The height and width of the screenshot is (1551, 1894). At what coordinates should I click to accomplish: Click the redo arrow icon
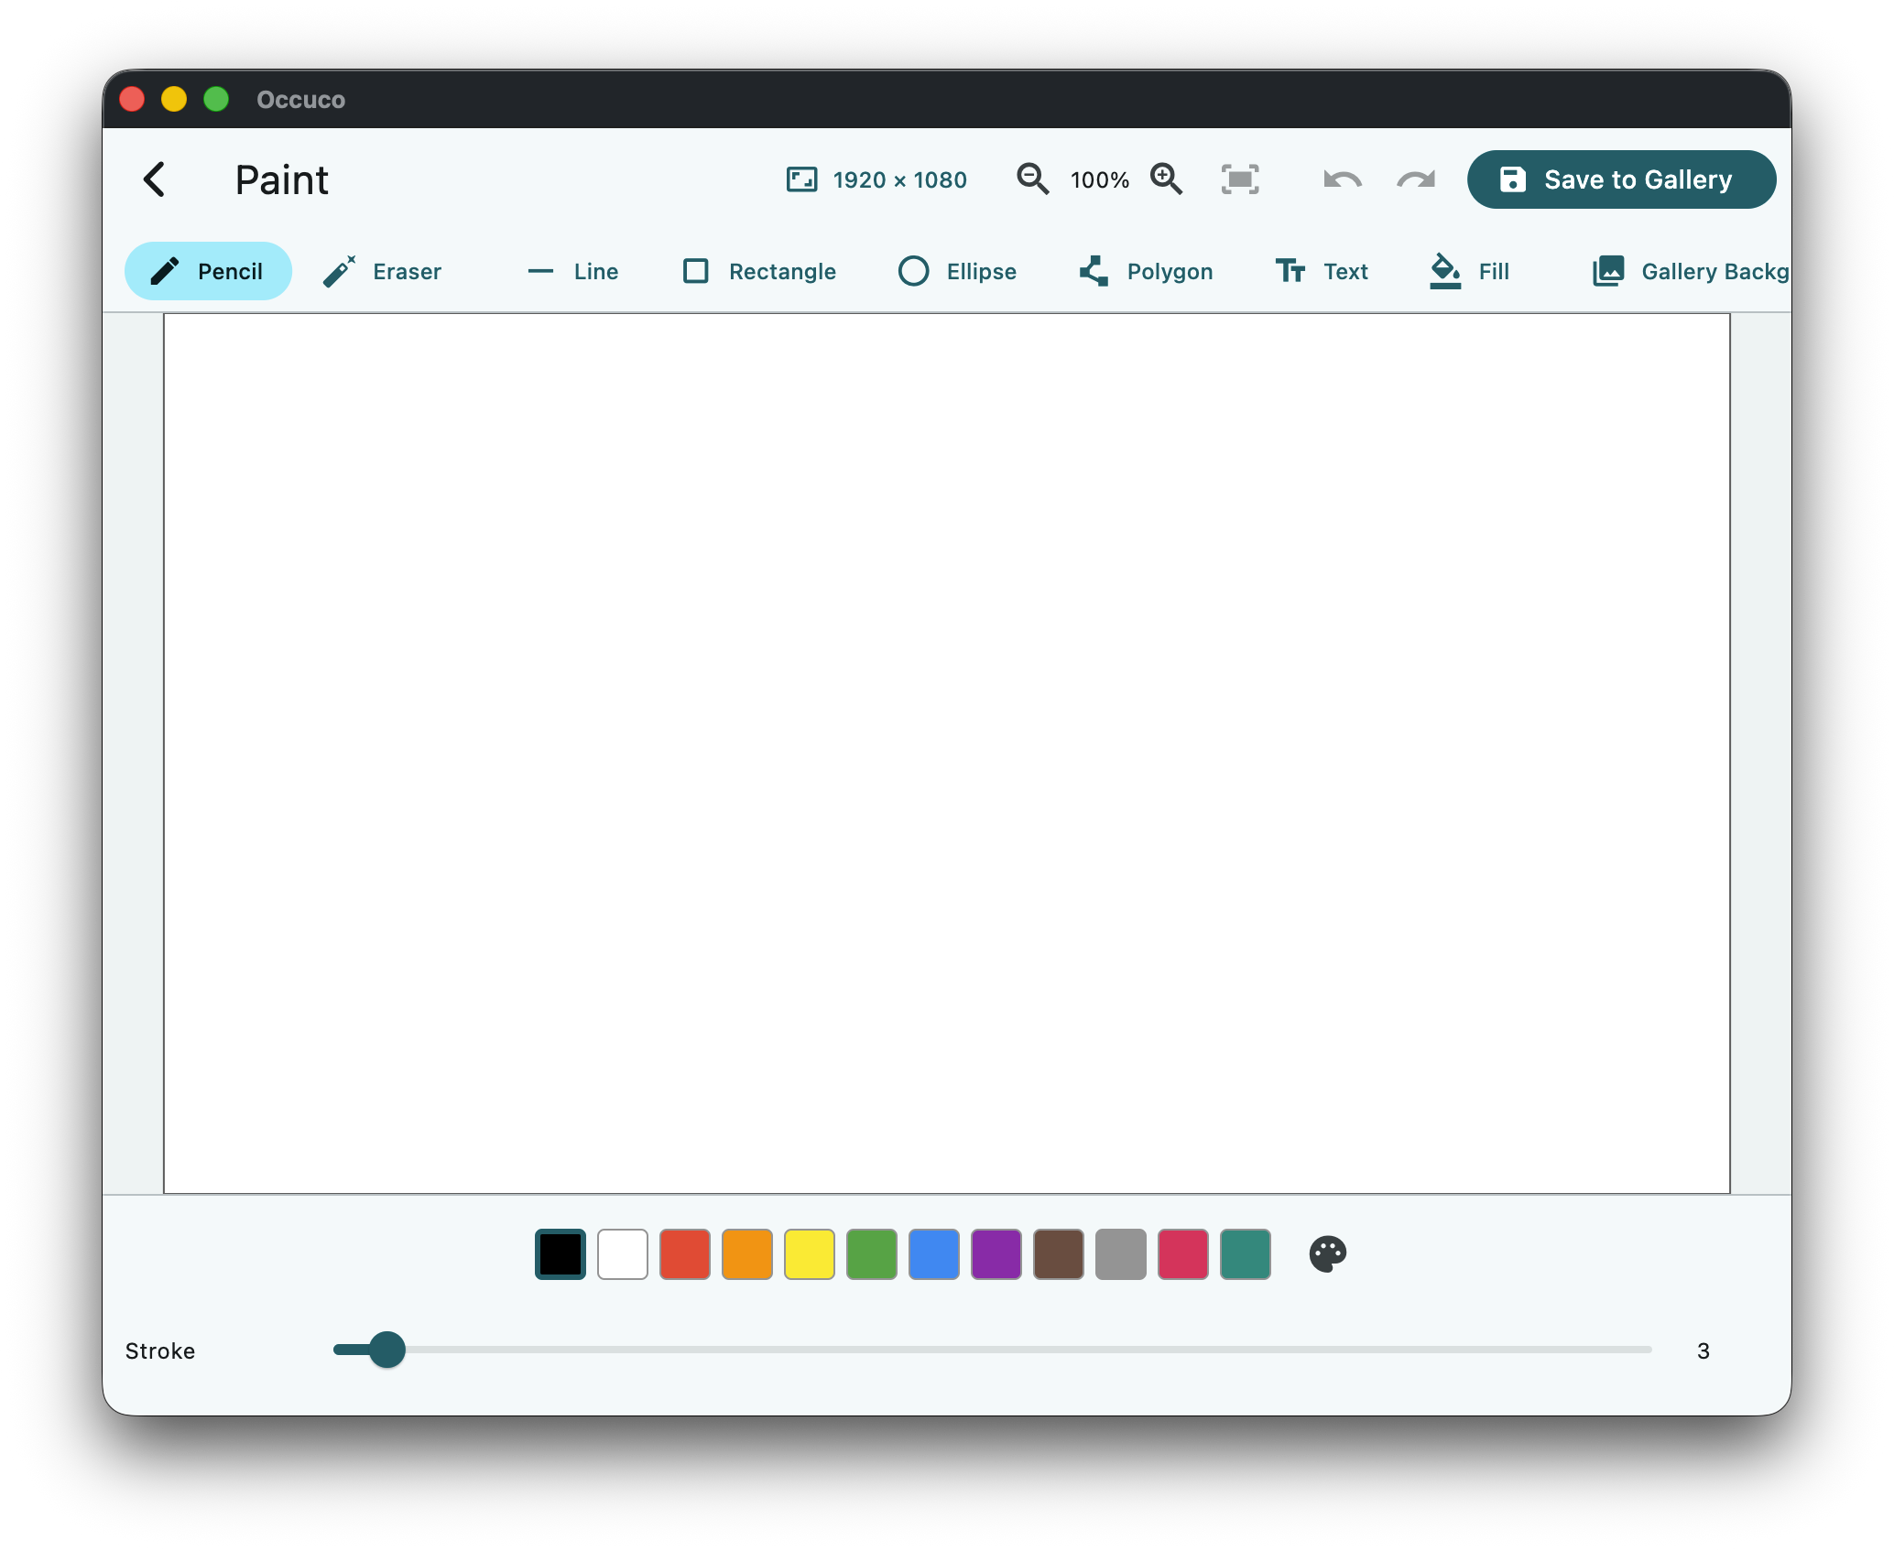1415,179
